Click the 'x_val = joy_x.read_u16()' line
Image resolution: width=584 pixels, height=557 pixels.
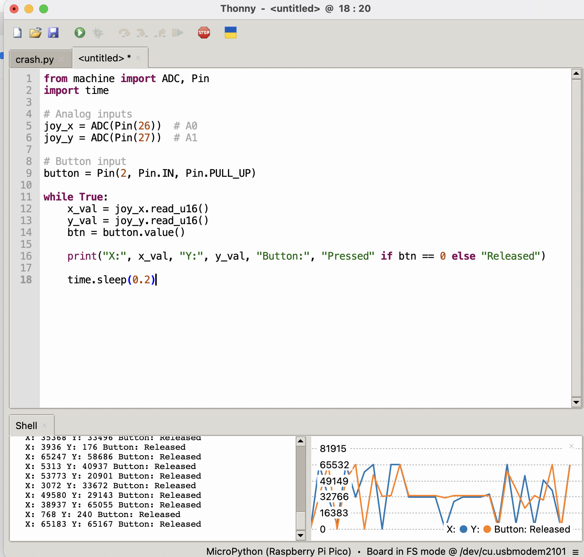[138, 209]
